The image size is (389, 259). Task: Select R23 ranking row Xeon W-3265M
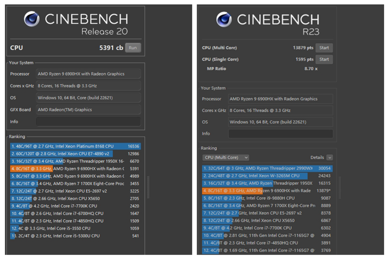267,176
